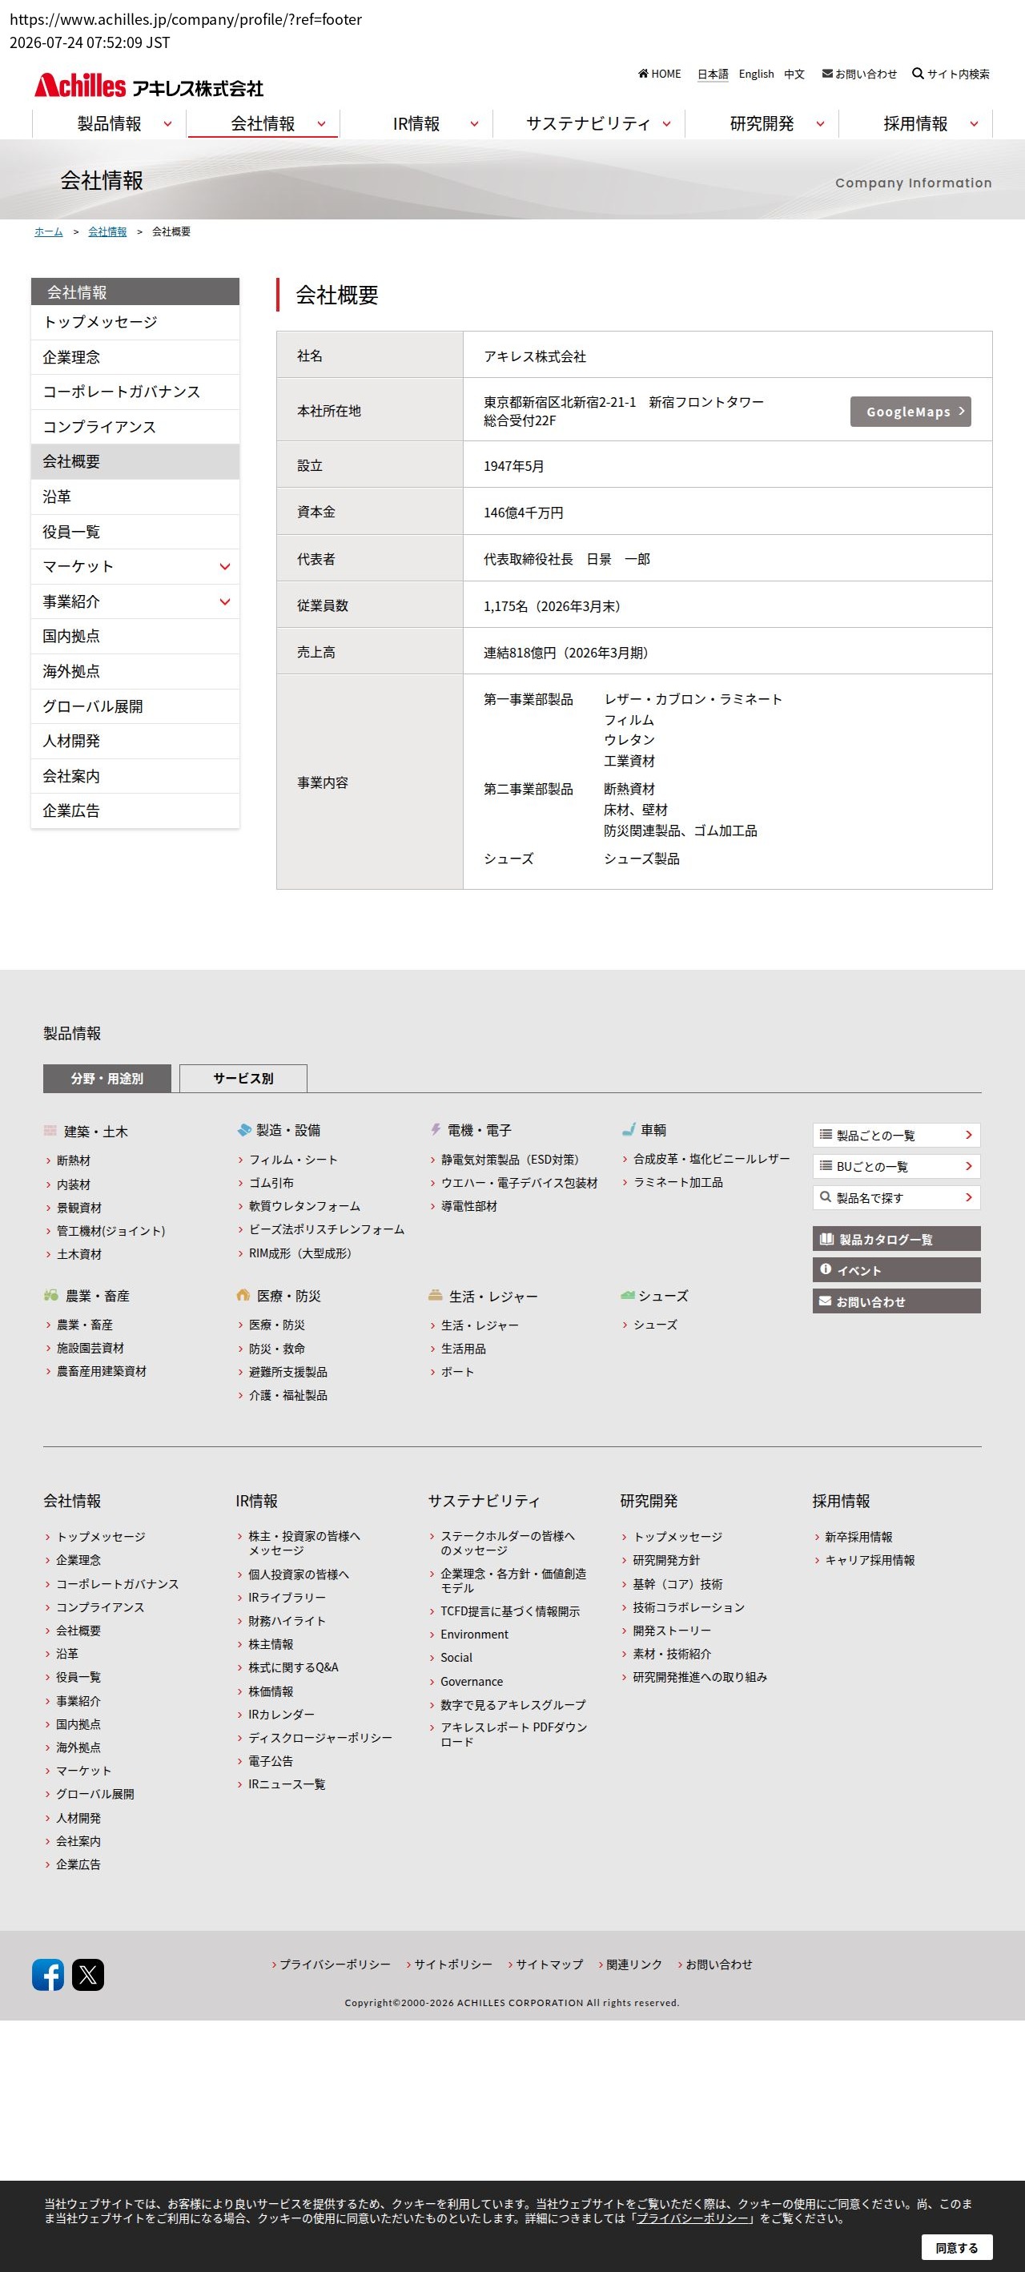Switch language to 中文
Viewport: 1025px width, 2272px height.
click(x=794, y=74)
